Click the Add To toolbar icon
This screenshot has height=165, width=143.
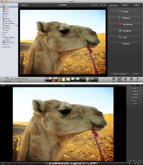[131, 80]
